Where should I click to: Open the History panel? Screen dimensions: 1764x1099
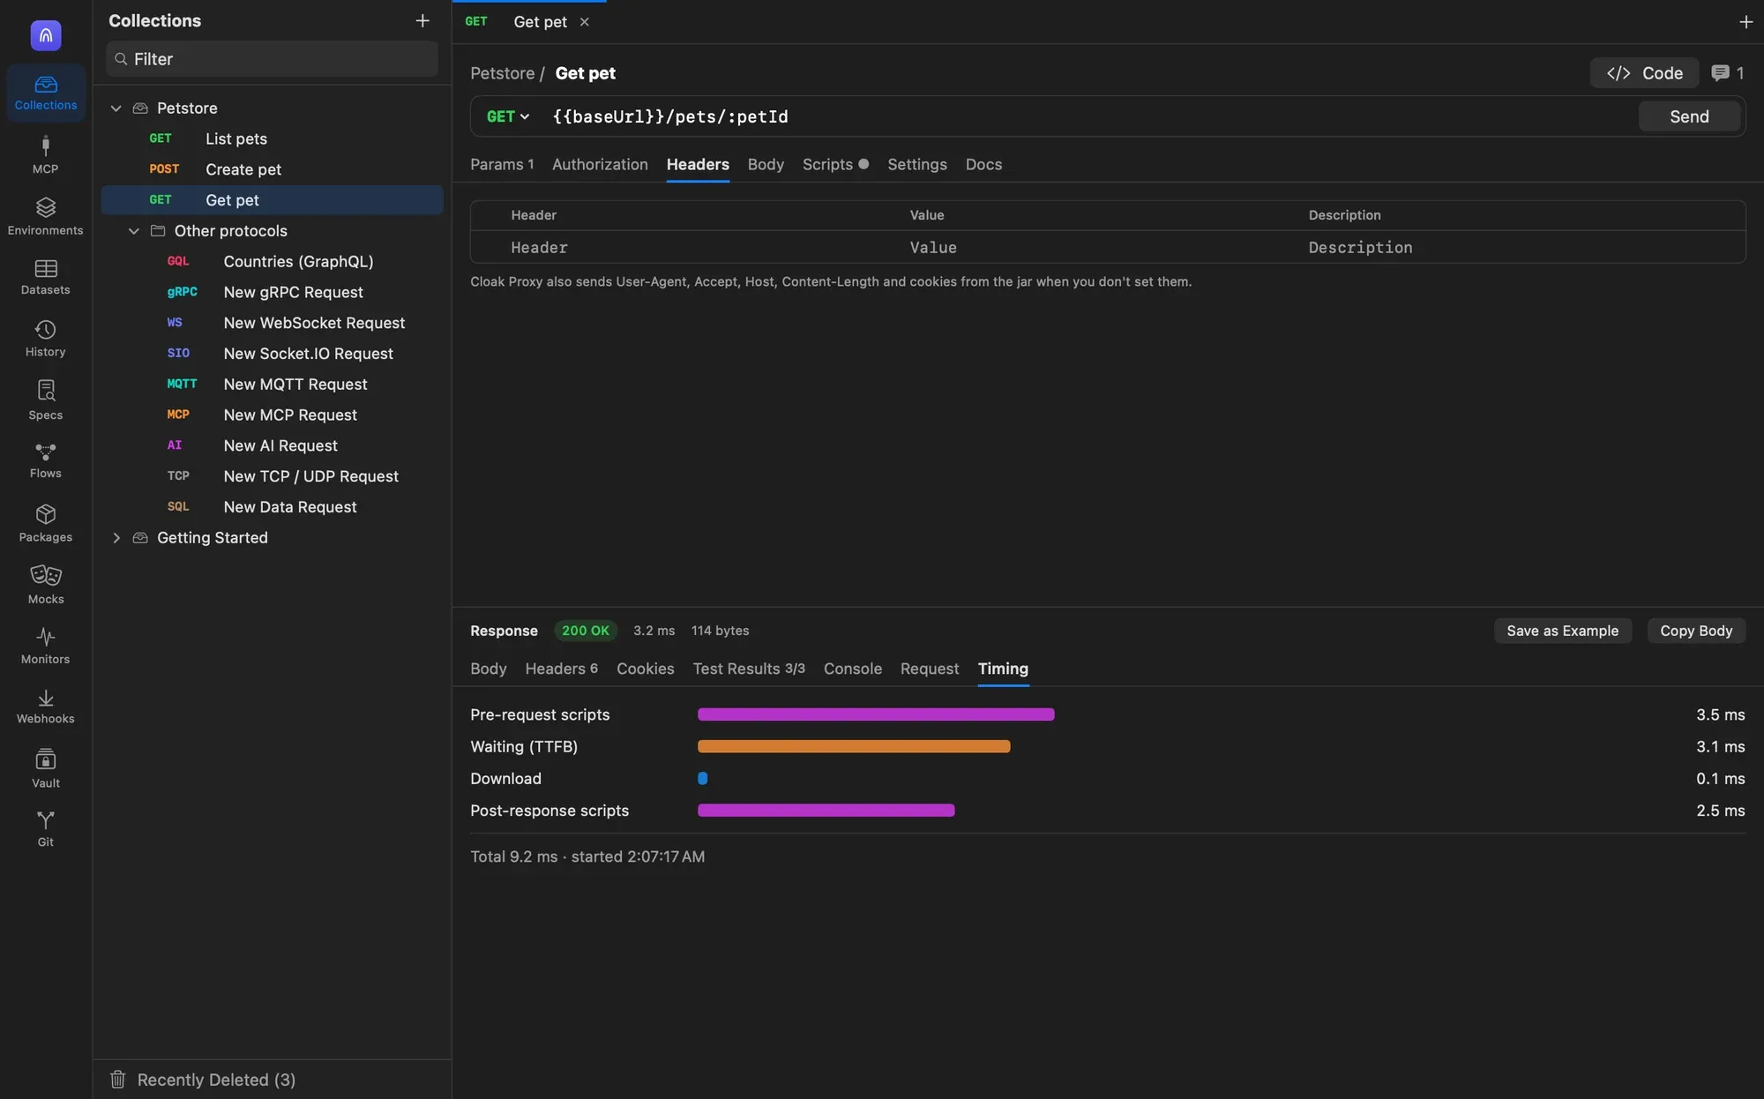click(x=46, y=339)
